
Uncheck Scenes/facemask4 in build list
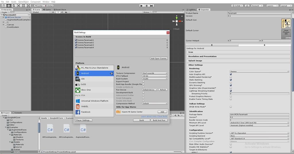(76, 47)
